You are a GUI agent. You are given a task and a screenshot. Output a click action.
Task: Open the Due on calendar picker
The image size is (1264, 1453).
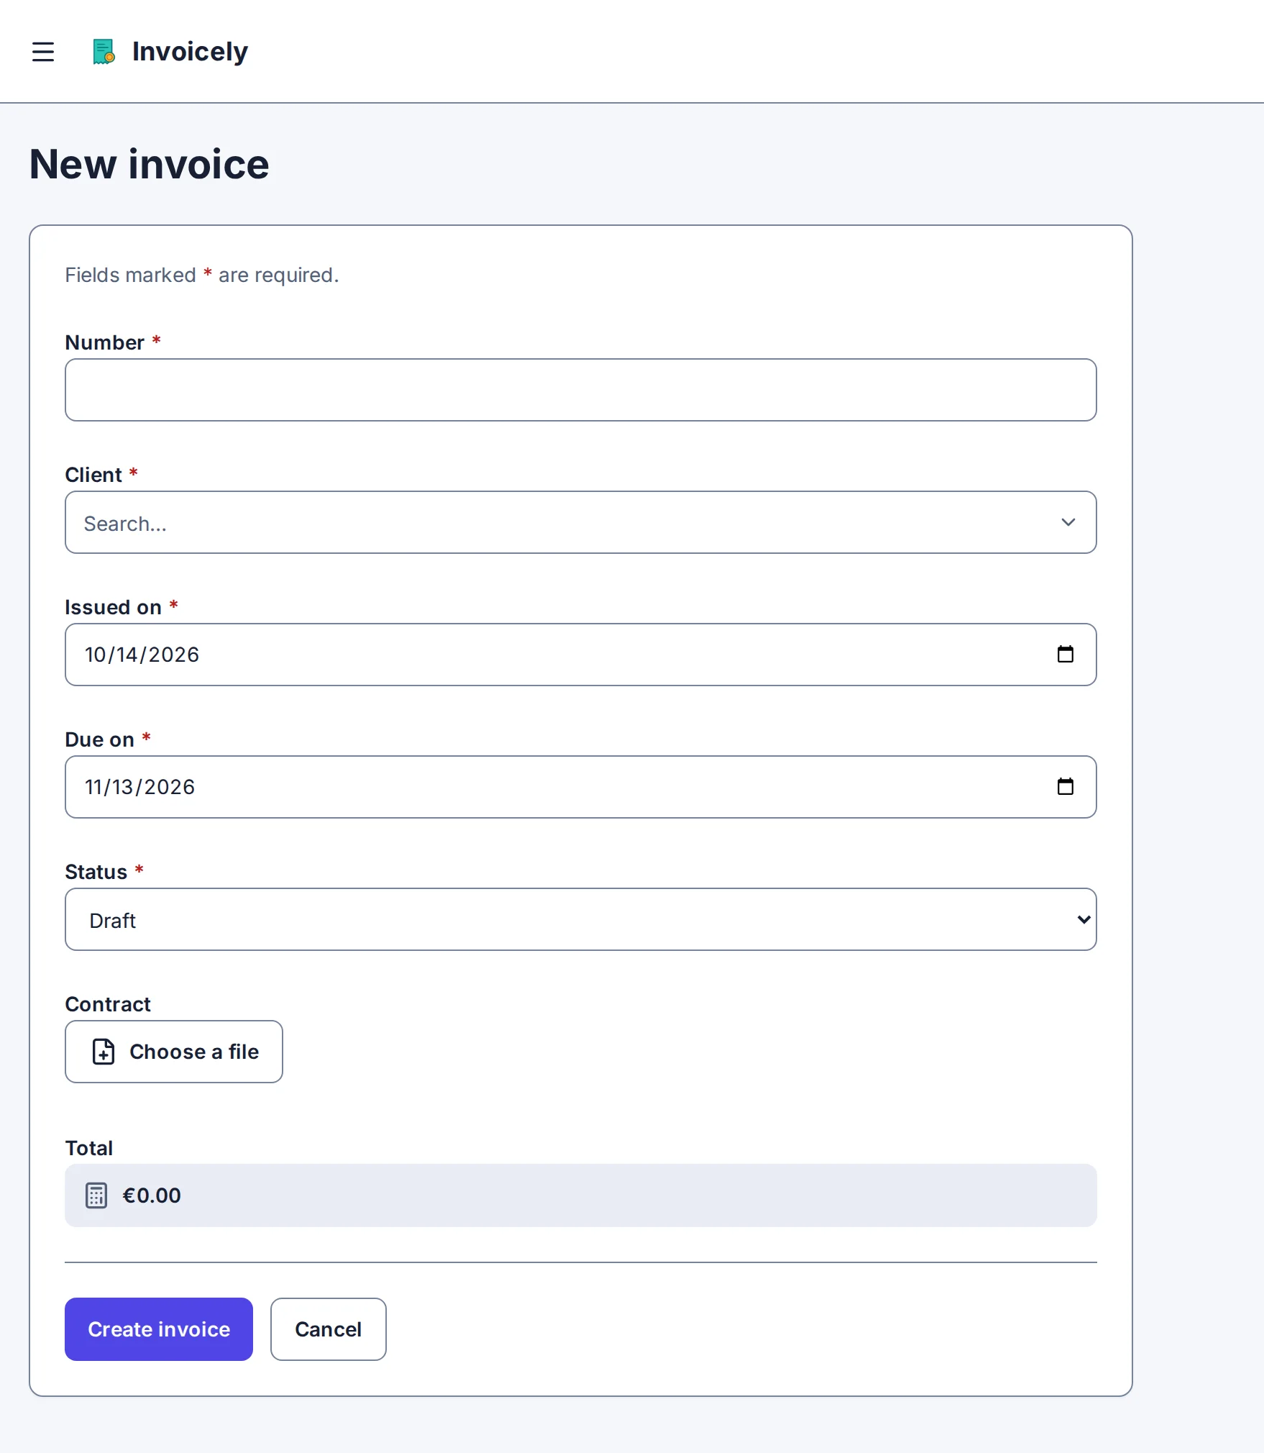click(1065, 786)
